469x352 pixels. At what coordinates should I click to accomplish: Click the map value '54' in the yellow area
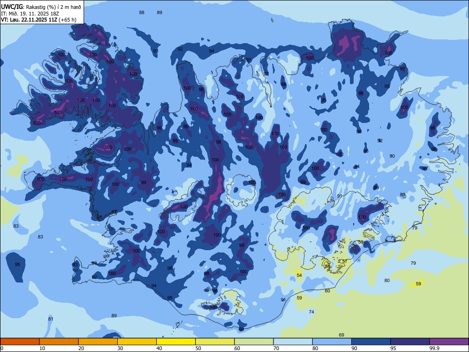tap(299, 275)
